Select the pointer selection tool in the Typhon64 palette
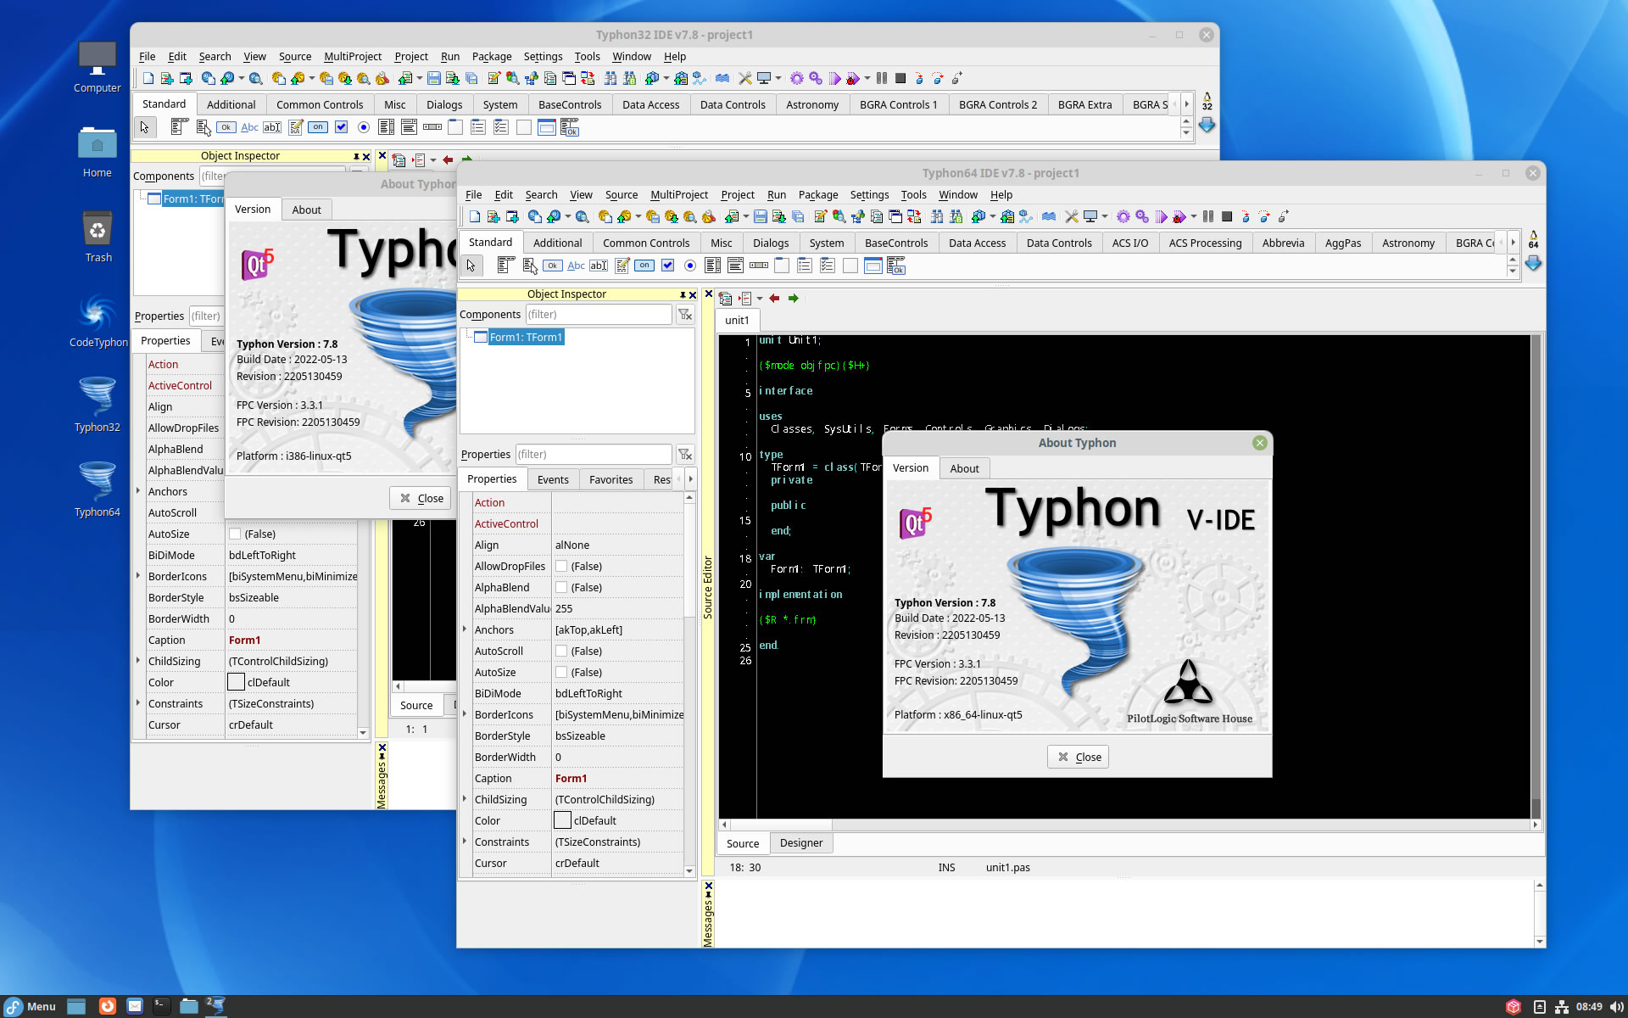Viewport: 1628px width, 1018px height. tap(471, 266)
